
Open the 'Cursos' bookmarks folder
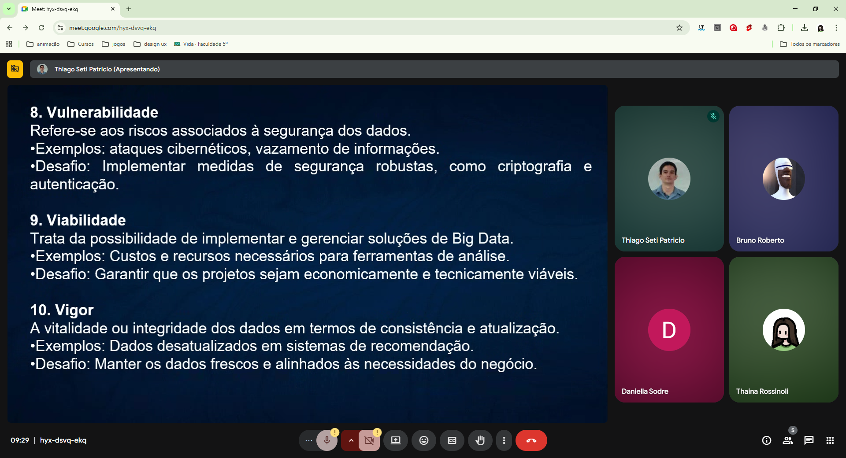pos(81,44)
